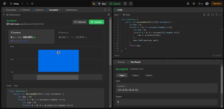This screenshot has height=109, width=224.
Task: Select the Test Result tab
Action: click(134, 62)
